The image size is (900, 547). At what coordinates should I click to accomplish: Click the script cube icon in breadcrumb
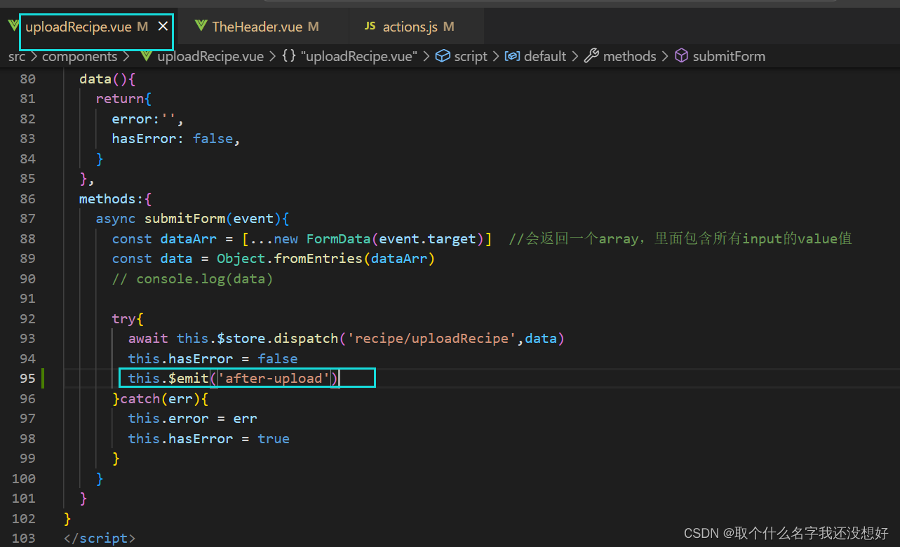[x=443, y=56]
